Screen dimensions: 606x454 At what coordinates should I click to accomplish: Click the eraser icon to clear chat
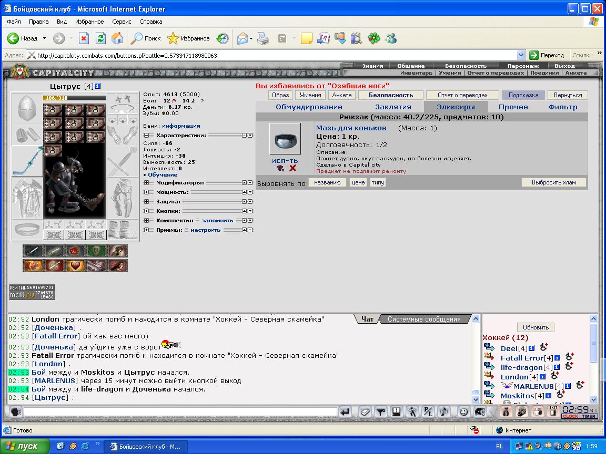(365, 412)
